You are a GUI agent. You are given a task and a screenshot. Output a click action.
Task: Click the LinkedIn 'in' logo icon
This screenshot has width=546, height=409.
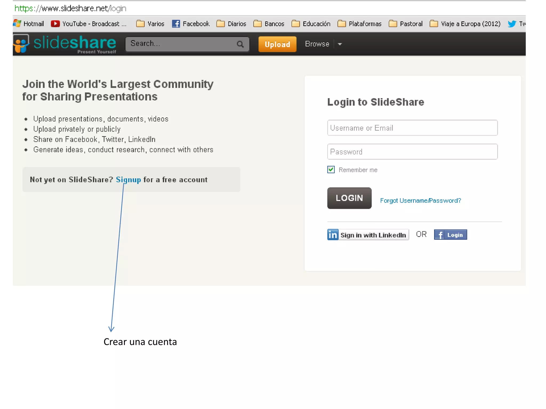coord(333,235)
